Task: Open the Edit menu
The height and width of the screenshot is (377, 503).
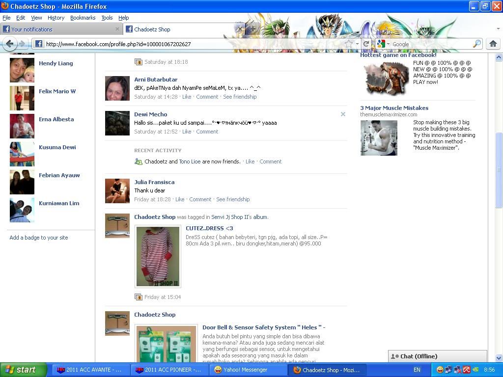Action: click(x=21, y=18)
